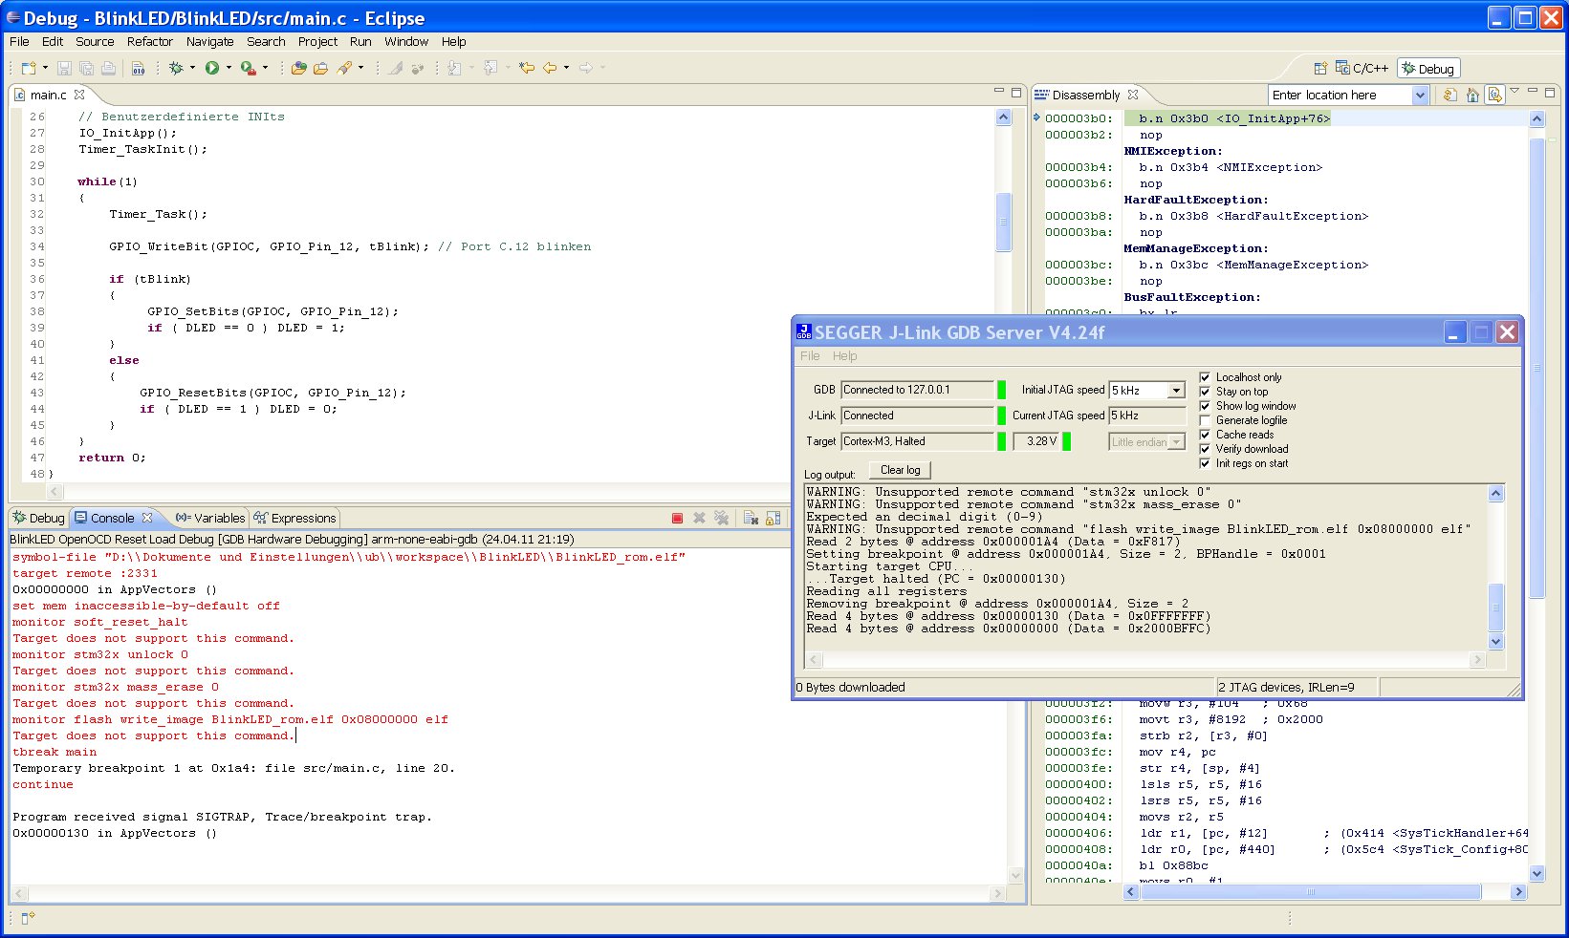
Task: Click the Open Perspective icon
Action: pyautogui.click(x=1320, y=68)
